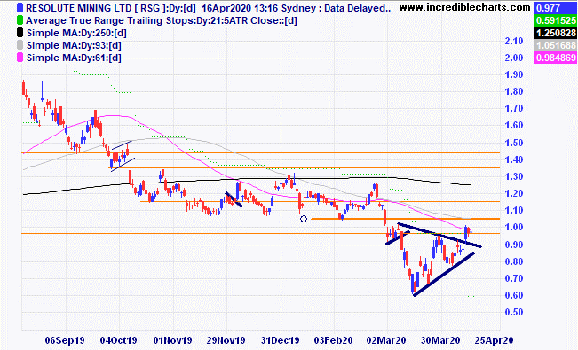578x350 pixels.
Task: Click the 06Sep19 date label on time axis
Action: [65, 340]
